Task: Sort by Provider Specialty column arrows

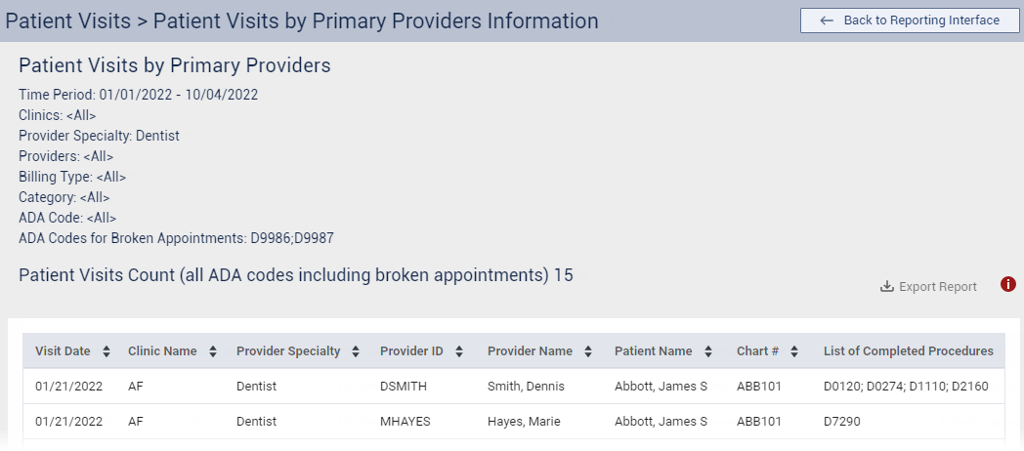Action: coord(357,351)
